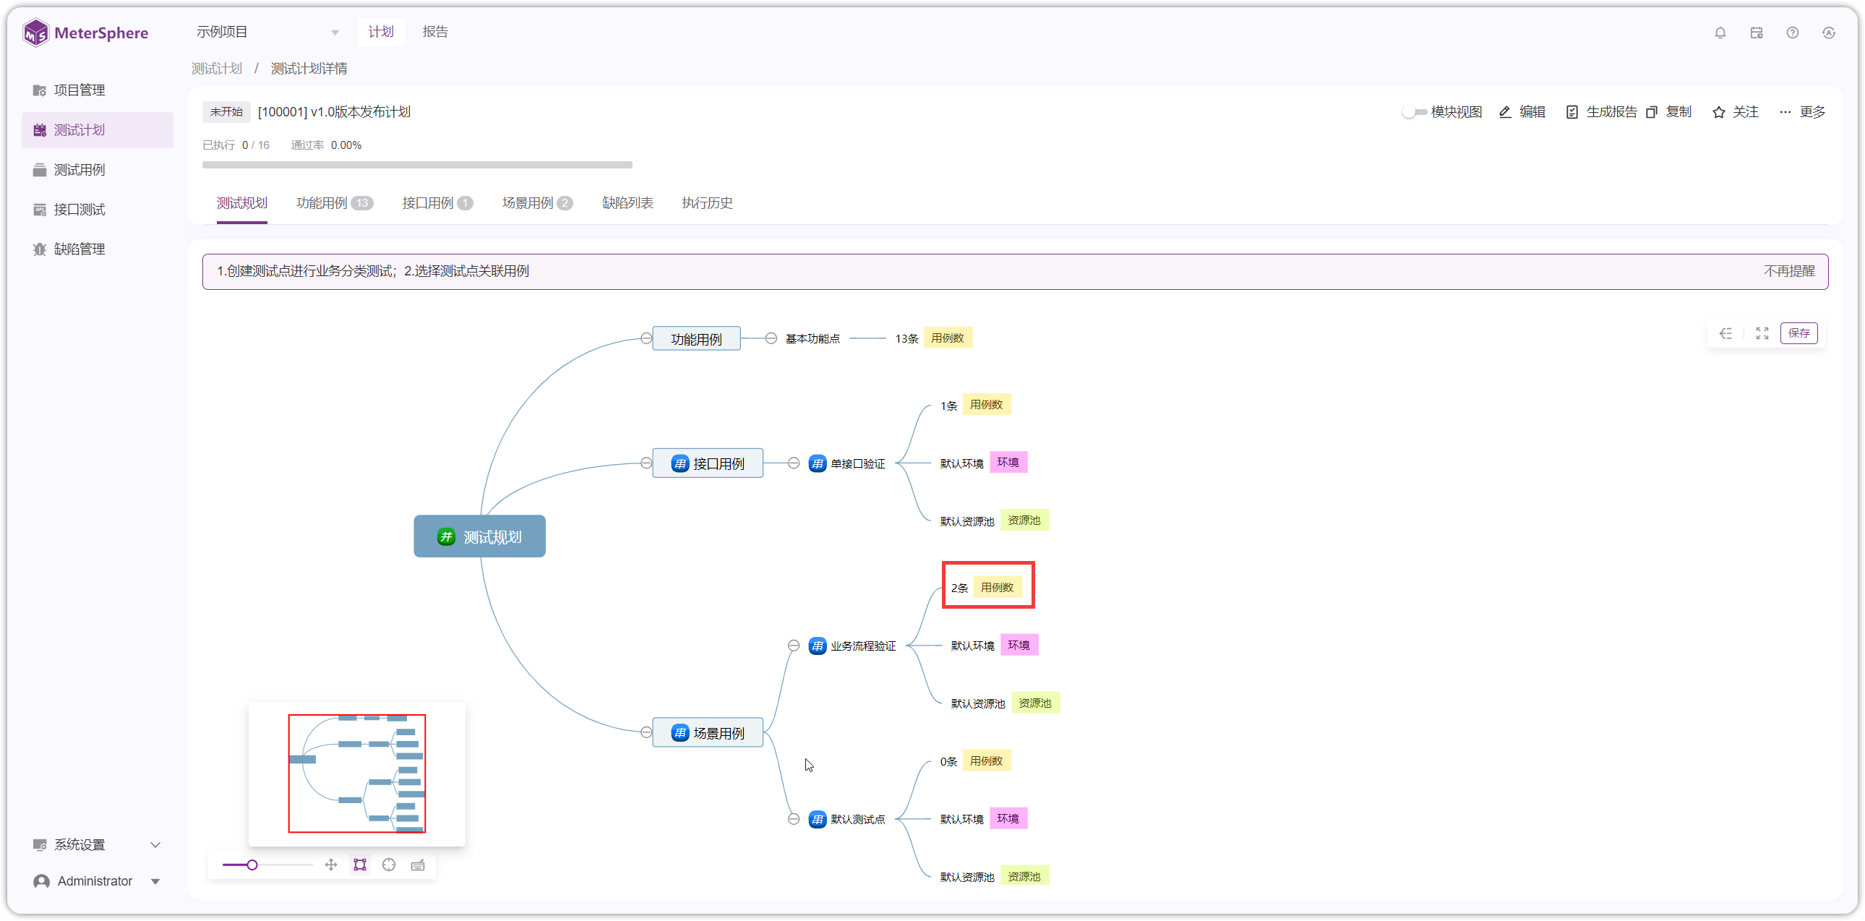This screenshot has width=1865, height=921.
Task: Open the 功能用例 tab
Action: [335, 202]
